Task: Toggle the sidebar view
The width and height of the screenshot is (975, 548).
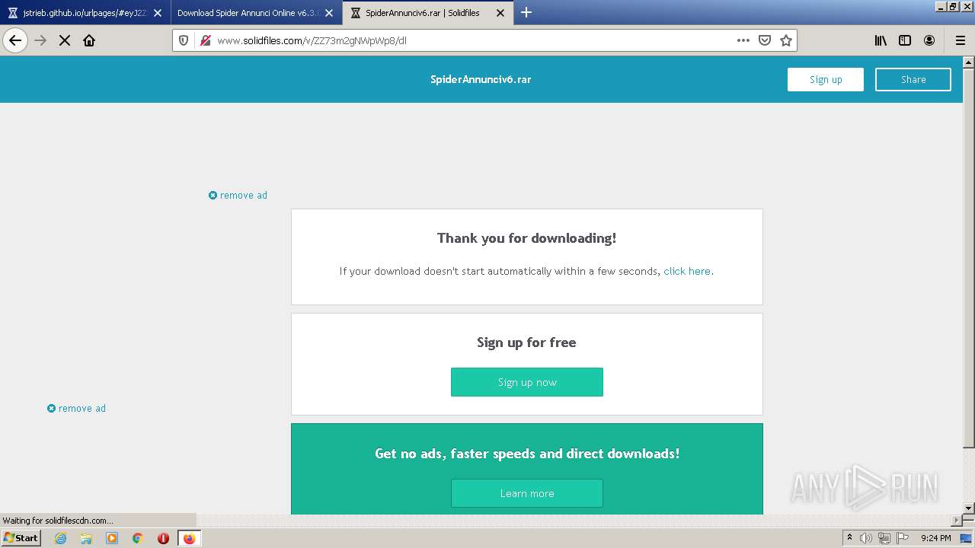Action: [x=905, y=40]
